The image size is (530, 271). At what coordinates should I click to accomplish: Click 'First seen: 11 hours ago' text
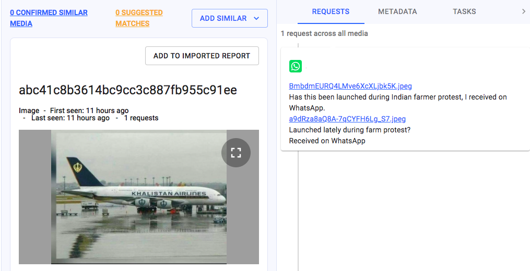89,110
